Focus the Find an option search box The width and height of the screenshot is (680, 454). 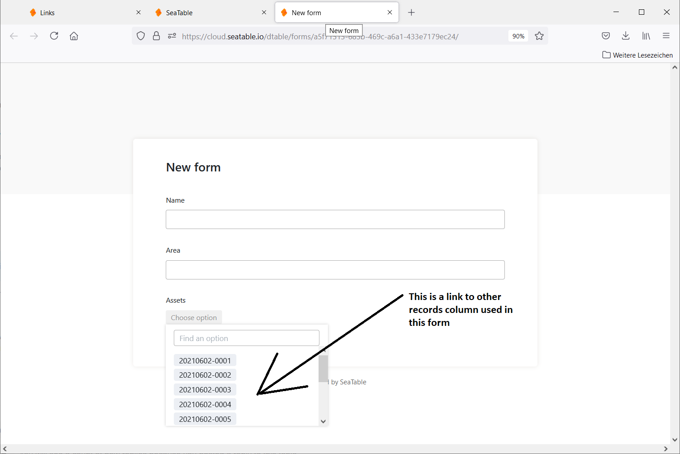click(x=246, y=338)
